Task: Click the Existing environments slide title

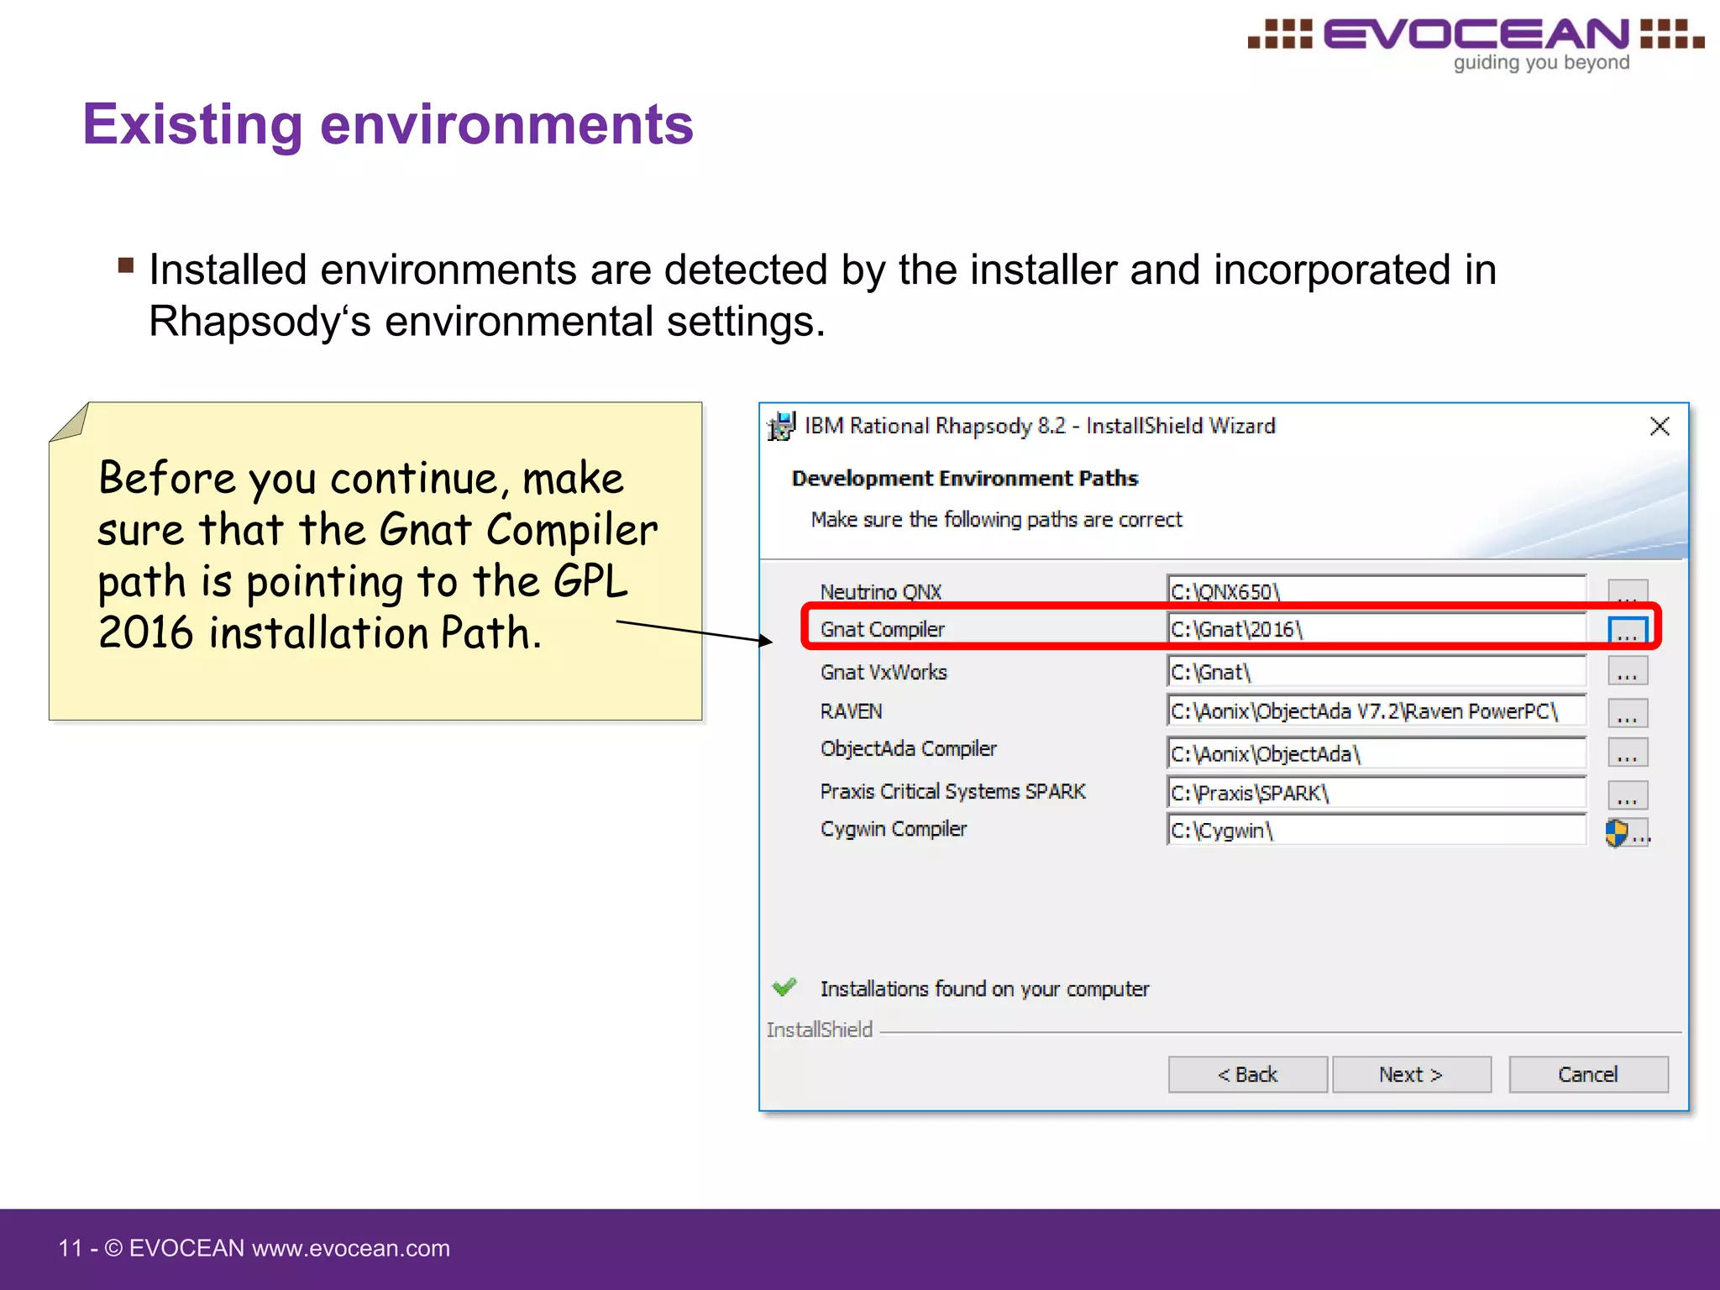Action: (388, 125)
